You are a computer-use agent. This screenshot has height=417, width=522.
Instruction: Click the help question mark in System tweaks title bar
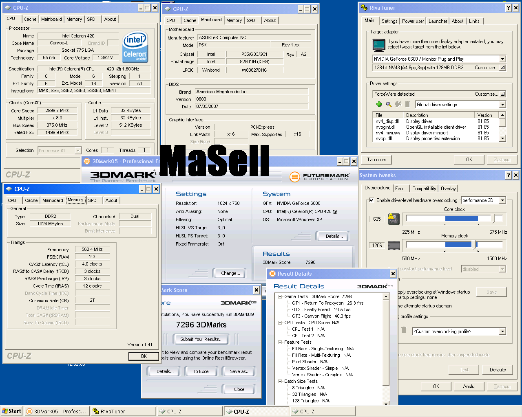(508, 175)
